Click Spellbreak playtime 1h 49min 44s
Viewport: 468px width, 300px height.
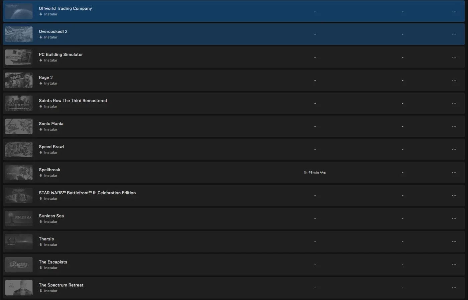click(315, 173)
